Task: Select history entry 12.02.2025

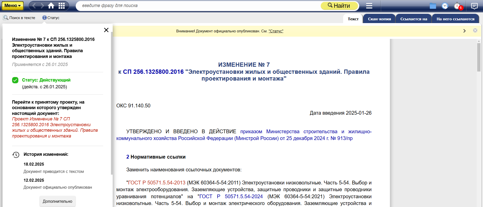Action: coord(34,180)
